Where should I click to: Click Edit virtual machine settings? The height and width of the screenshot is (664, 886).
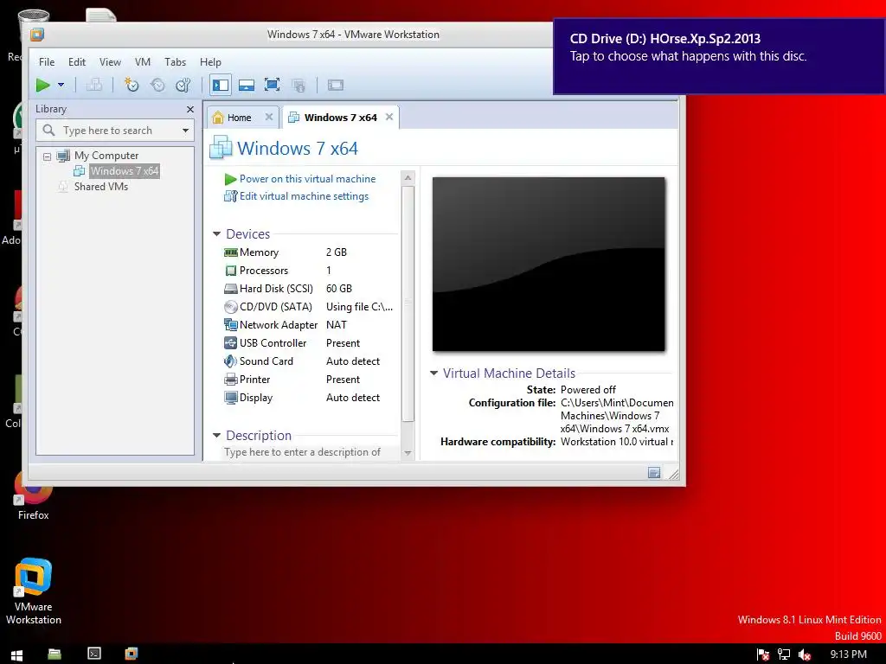(304, 196)
